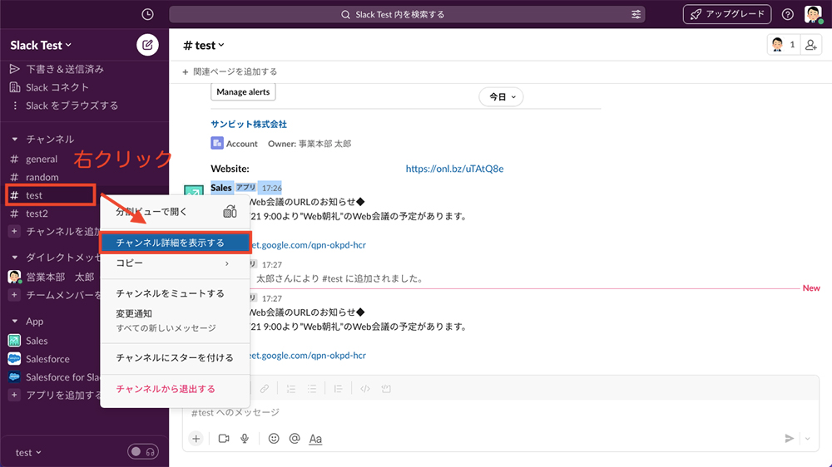Image resolution: width=832 pixels, height=467 pixels.
Task: Open the history clock icon
Action: (x=147, y=14)
